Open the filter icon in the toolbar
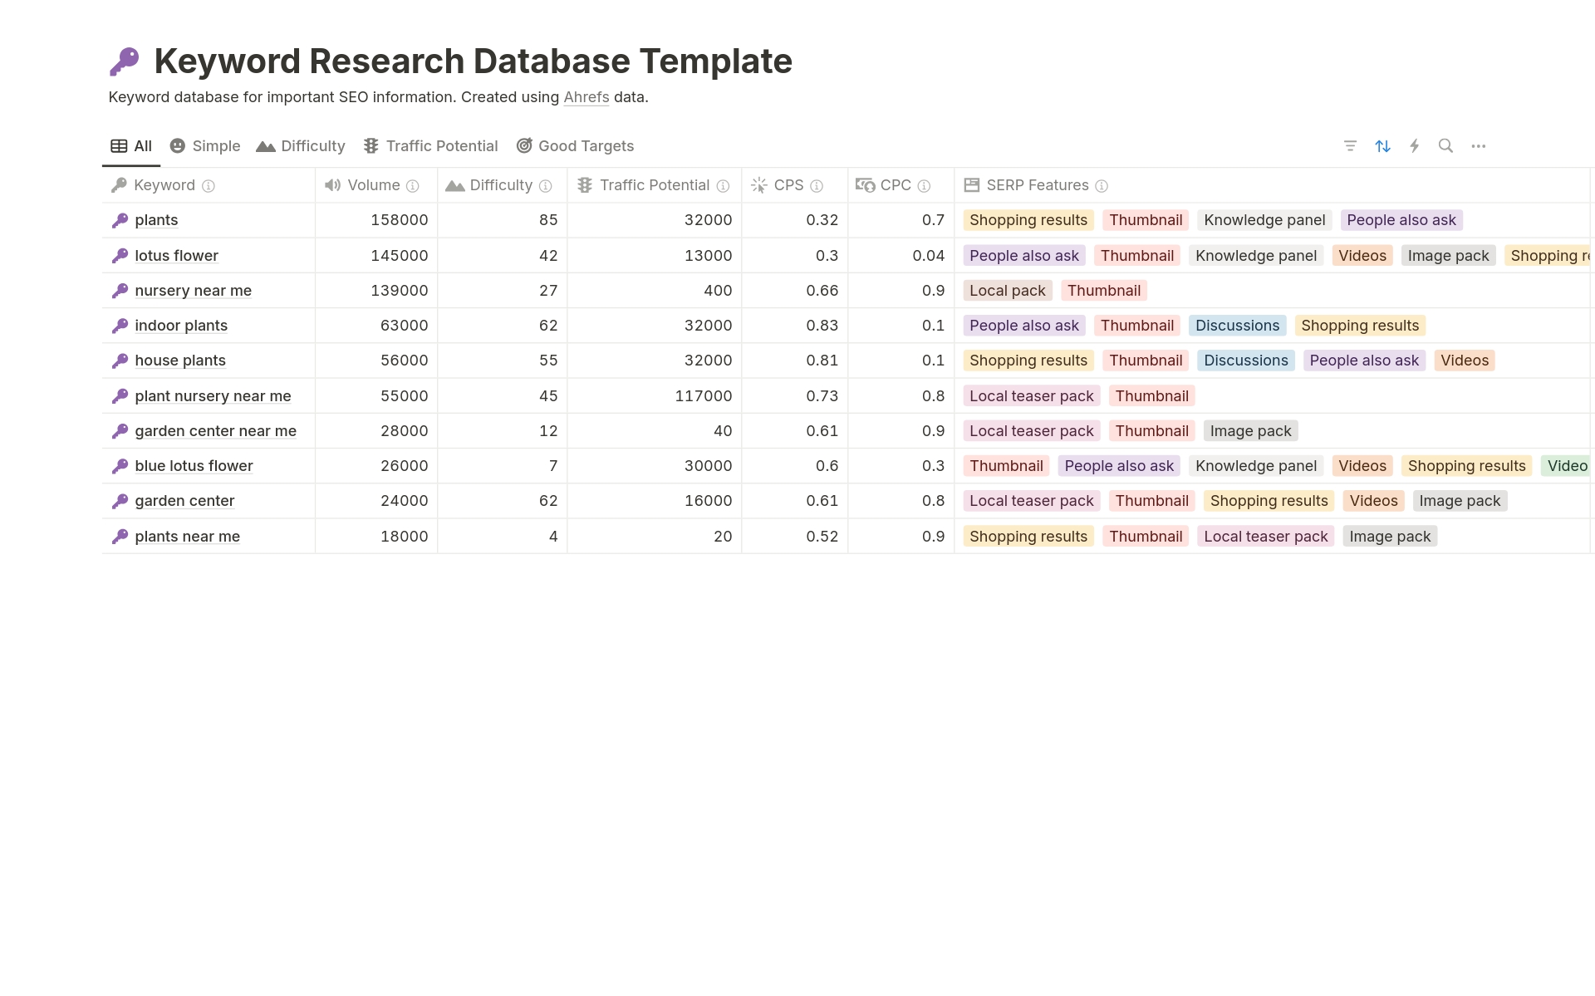 (x=1350, y=145)
